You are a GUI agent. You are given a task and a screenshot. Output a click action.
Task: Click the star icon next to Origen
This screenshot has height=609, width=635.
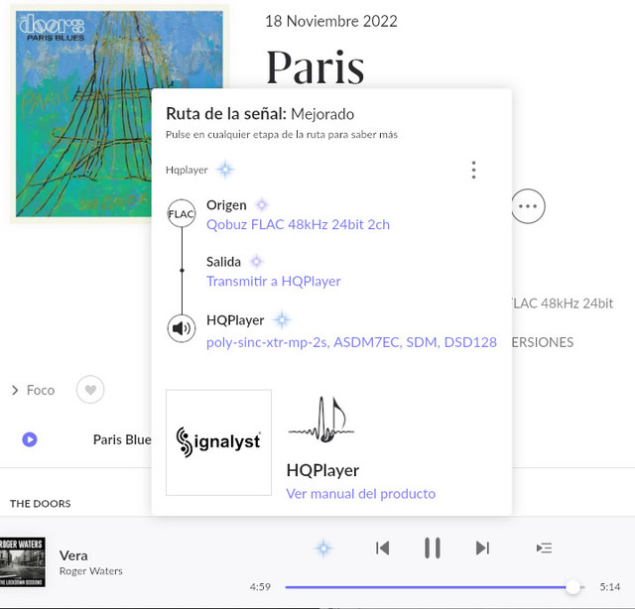pyautogui.click(x=262, y=205)
